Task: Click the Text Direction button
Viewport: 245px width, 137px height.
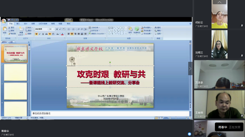Action: (94, 28)
